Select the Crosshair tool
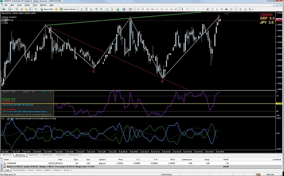 tap(187, 9)
